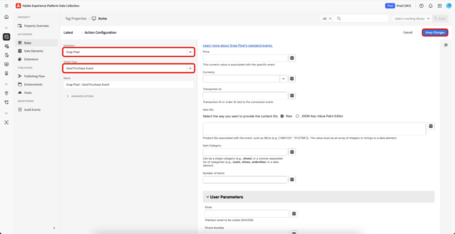Image resolution: width=455 pixels, height=234 pixels.
Task: Expand Advanced Options section
Action: click(80, 96)
